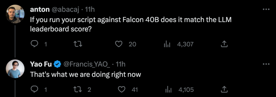Open more options for anton's tweet
This screenshot has width=276, height=97.
tap(266, 9)
